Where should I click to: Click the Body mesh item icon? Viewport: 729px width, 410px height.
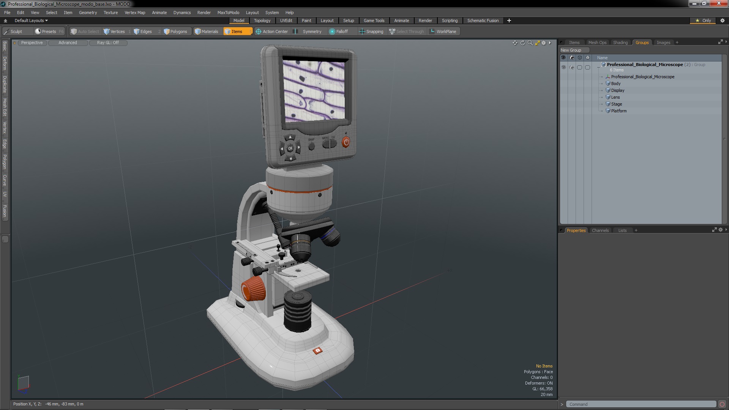(608, 84)
